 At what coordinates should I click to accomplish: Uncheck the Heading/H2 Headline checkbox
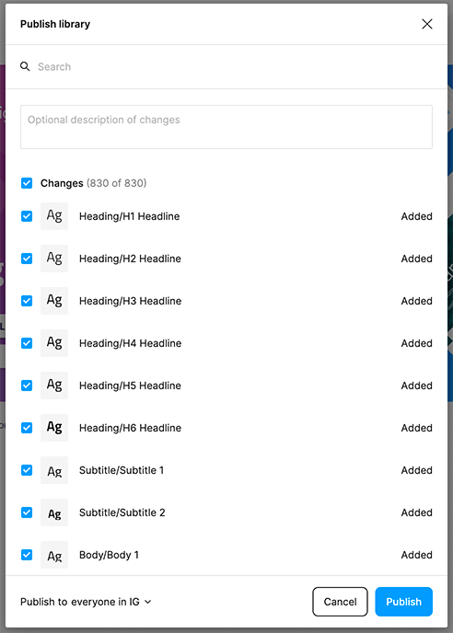[x=27, y=259]
